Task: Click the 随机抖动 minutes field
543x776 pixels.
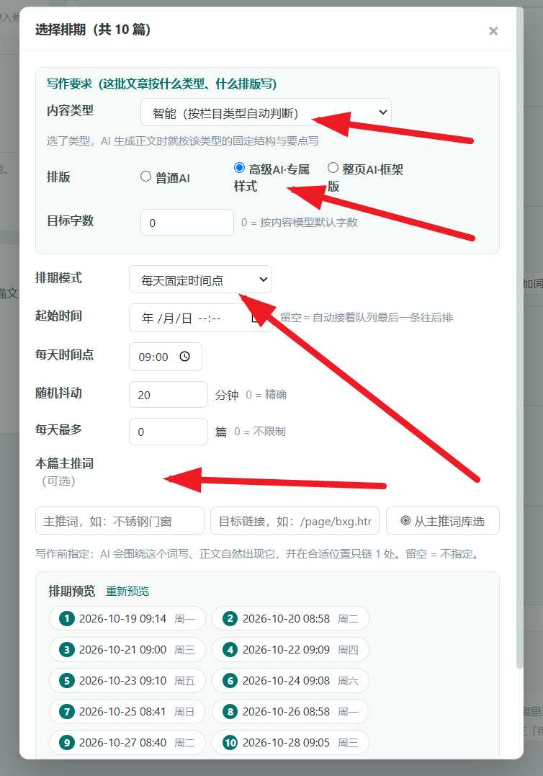Action: click(168, 394)
